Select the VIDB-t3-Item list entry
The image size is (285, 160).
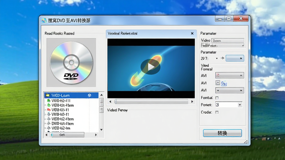pos(63,105)
